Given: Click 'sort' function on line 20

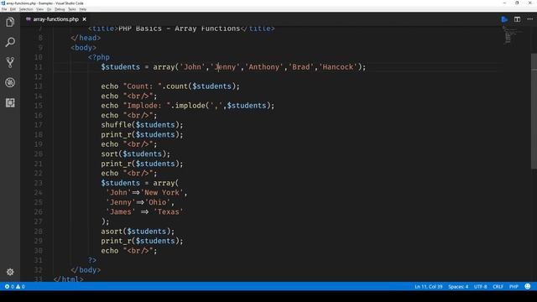Looking at the screenshot, I should tap(110, 154).
